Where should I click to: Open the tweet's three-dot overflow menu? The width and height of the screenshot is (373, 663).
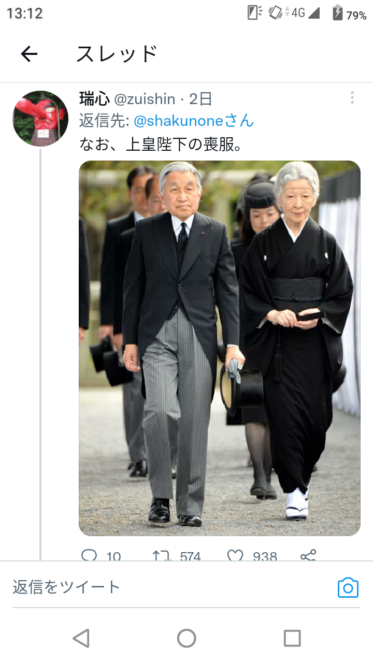coord(352,97)
